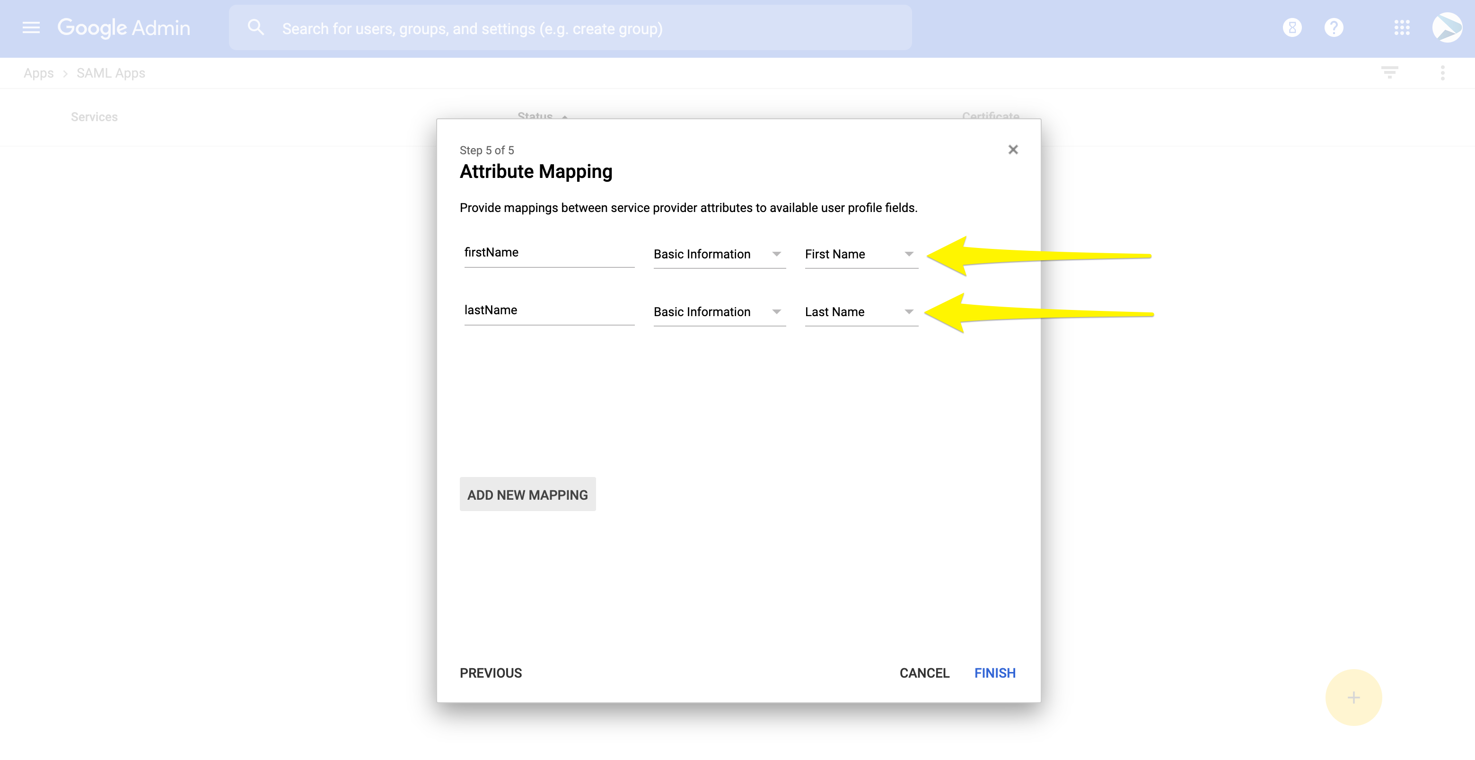This screenshot has width=1475, height=760.
Task: Click the SAML Apps breadcrumb
Action: click(x=111, y=73)
